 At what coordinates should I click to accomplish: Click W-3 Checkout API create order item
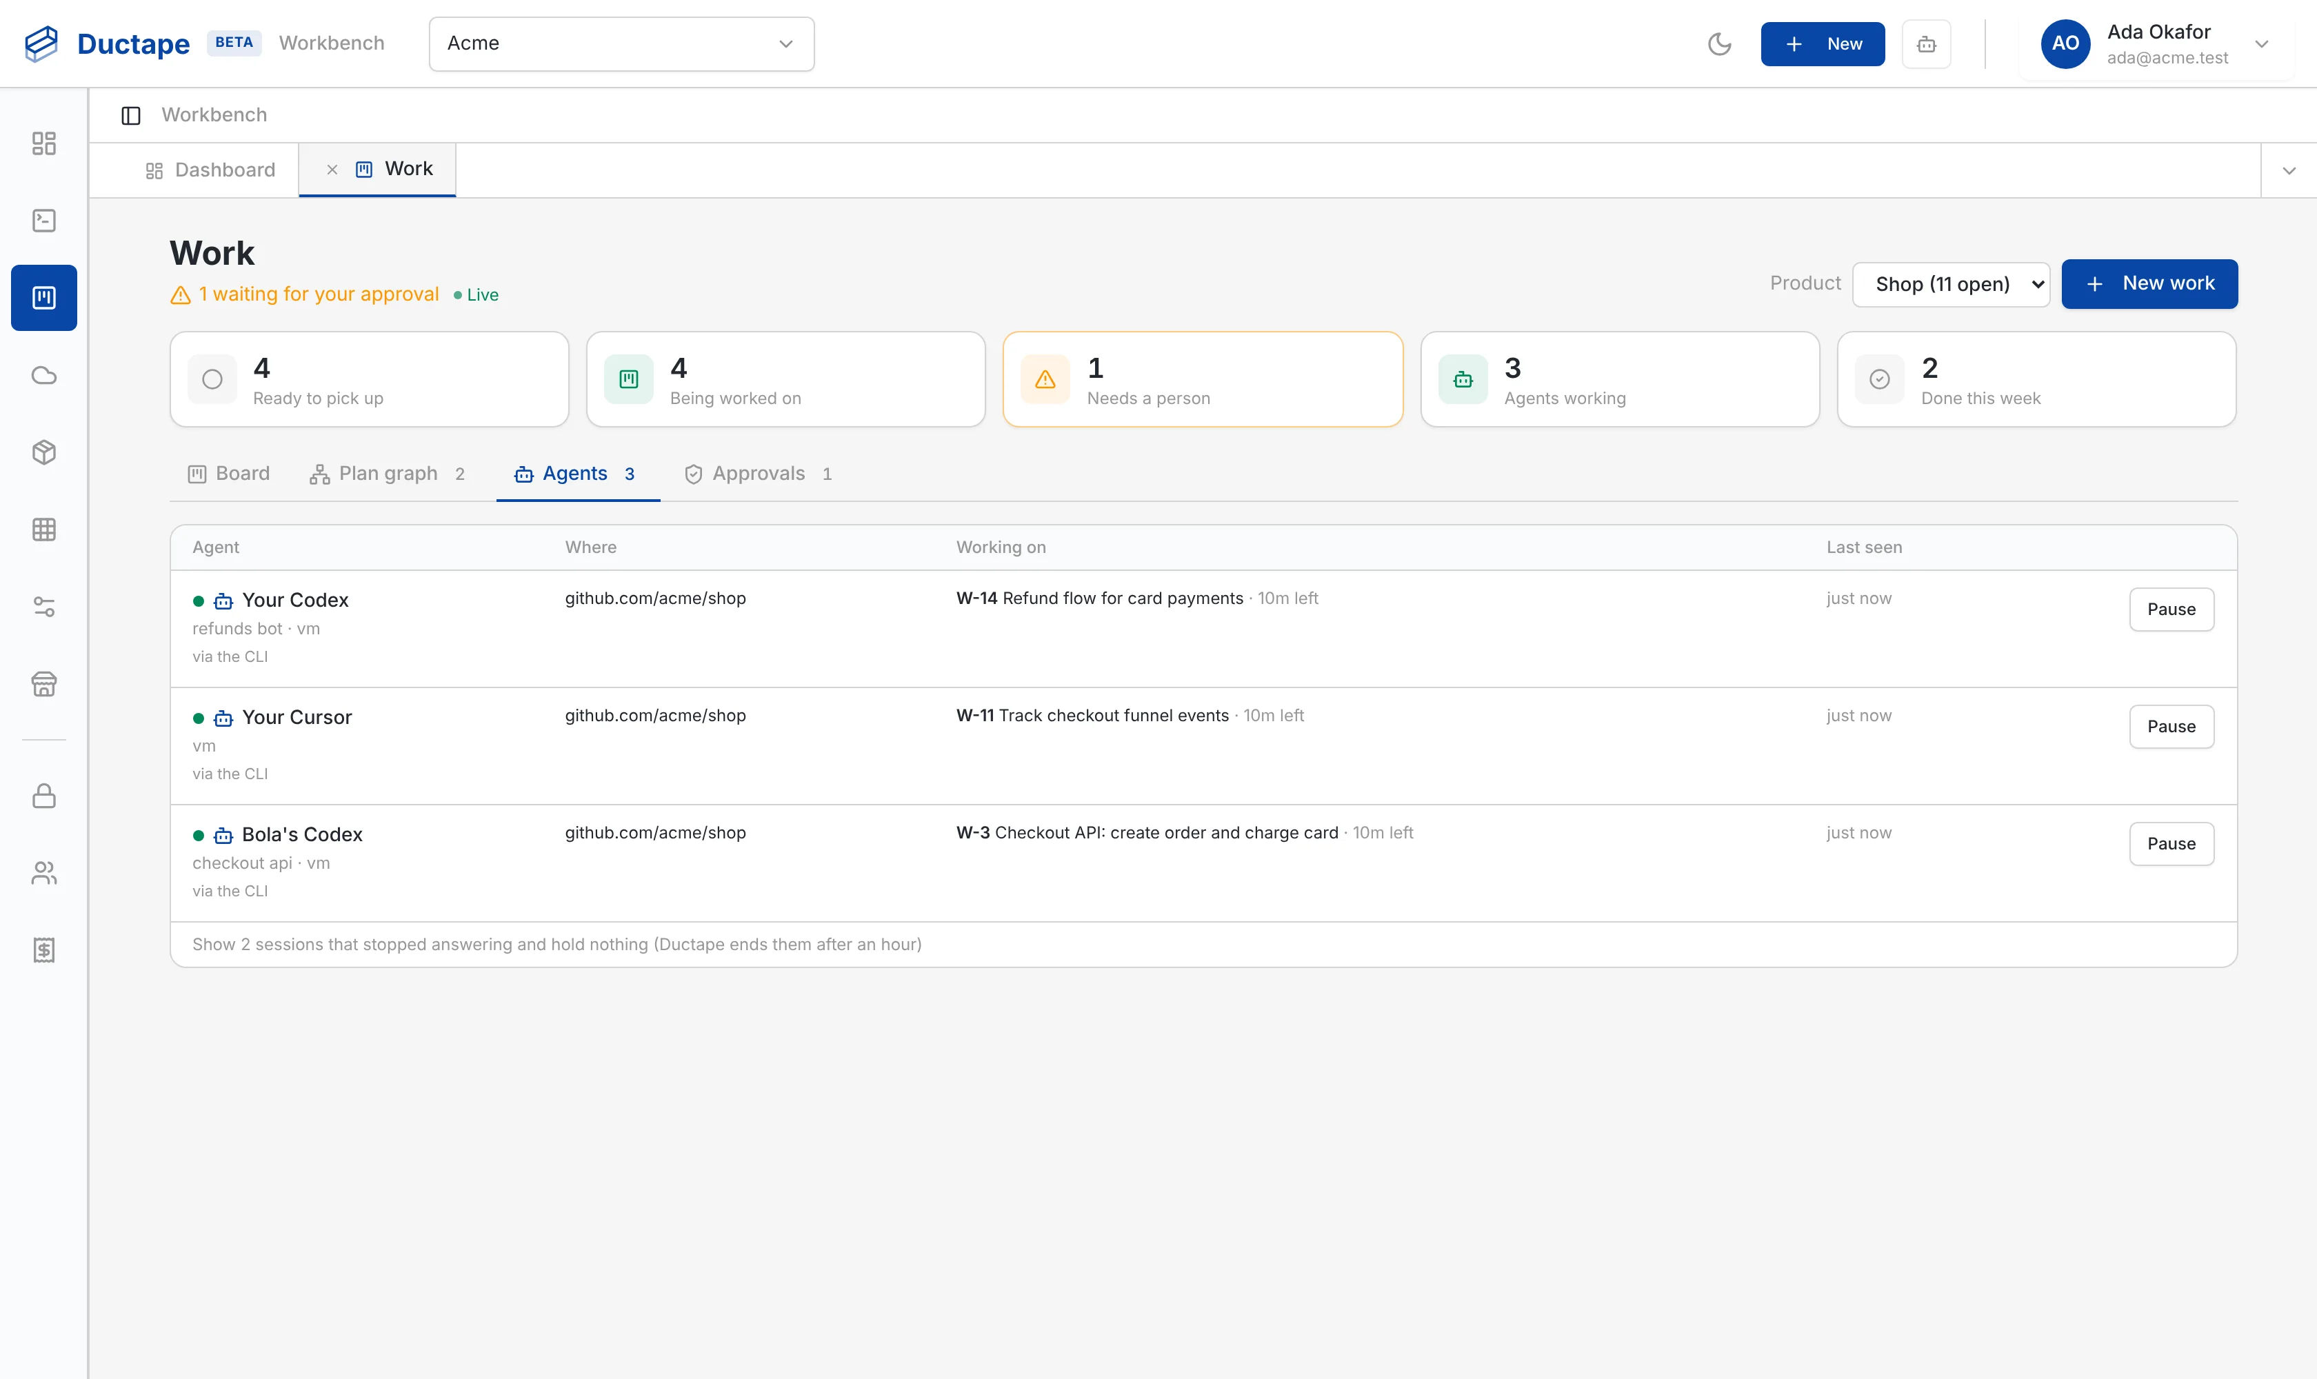point(1147,833)
